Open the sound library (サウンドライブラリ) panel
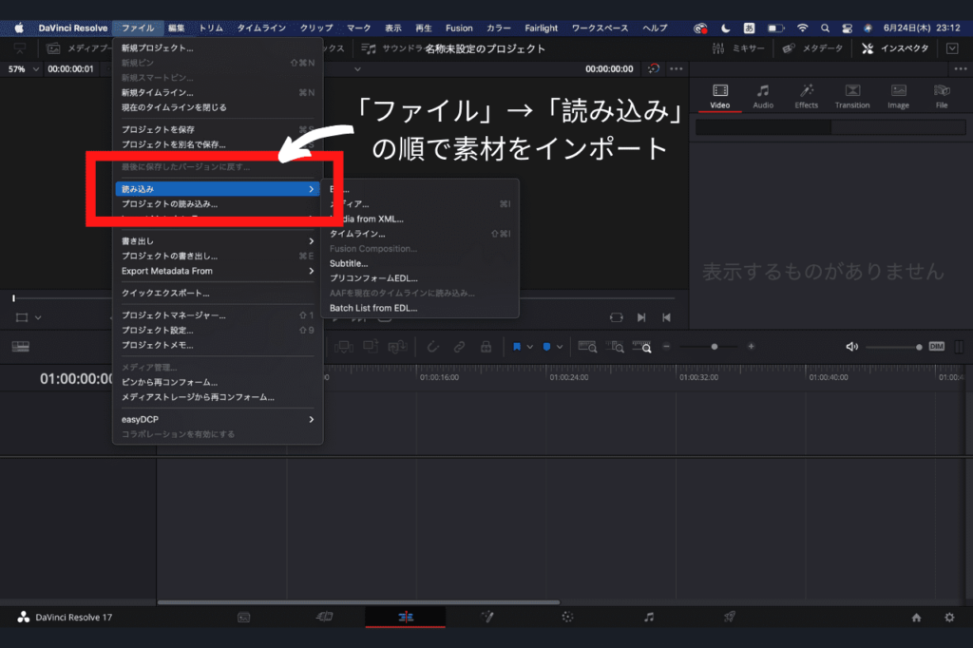The height and width of the screenshot is (648, 973). pyautogui.click(x=392, y=48)
